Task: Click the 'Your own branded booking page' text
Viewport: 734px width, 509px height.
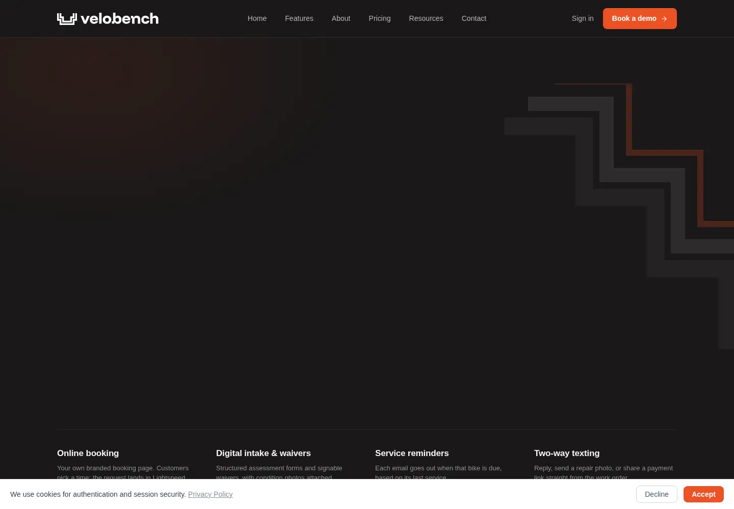Action: tap(106, 468)
